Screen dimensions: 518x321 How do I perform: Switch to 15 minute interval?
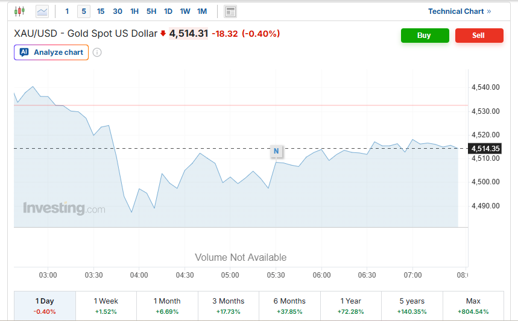(x=101, y=11)
